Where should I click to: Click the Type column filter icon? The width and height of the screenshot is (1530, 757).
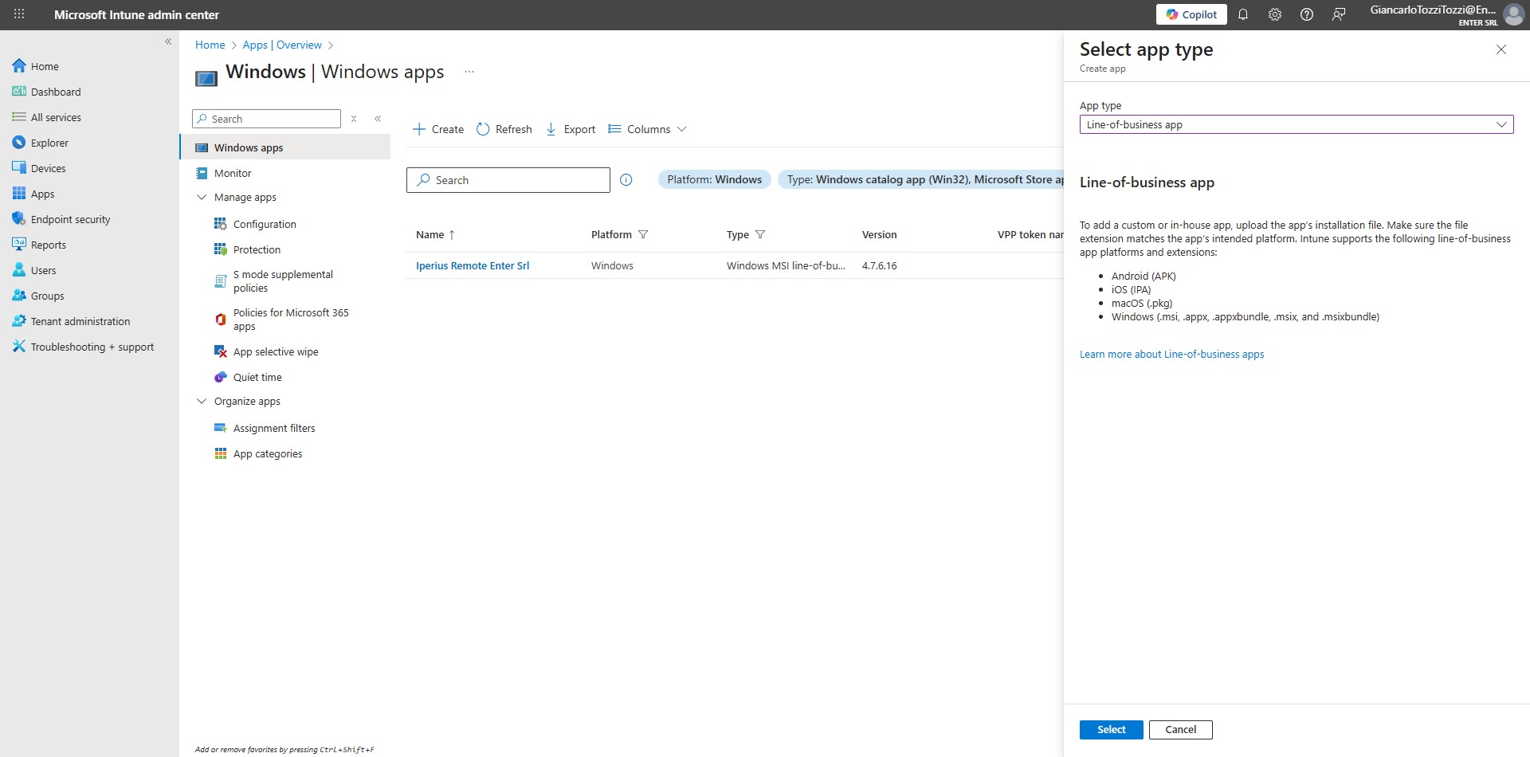760,234
